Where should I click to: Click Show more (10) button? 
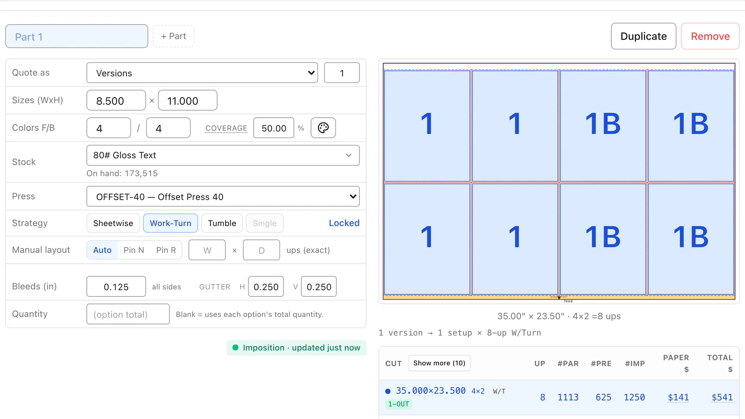439,363
